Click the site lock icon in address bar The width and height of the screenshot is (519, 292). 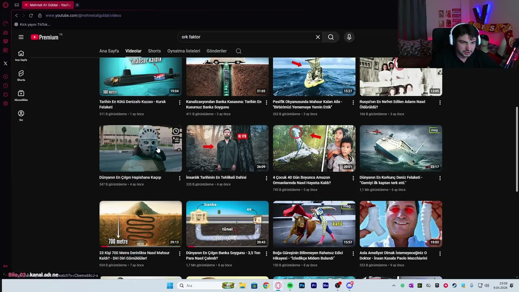click(x=40, y=15)
